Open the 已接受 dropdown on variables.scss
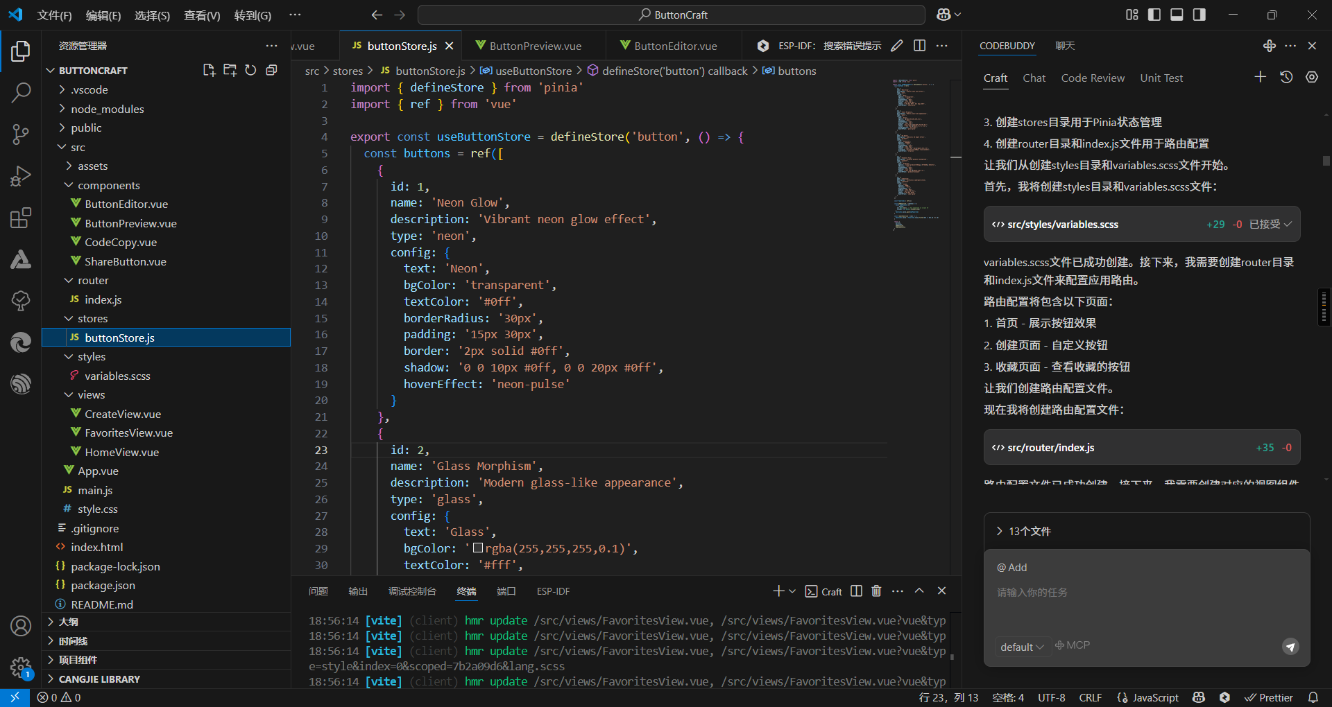The height and width of the screenshot is (707, 1332). pyautogui.click(x=1270, y=224)
